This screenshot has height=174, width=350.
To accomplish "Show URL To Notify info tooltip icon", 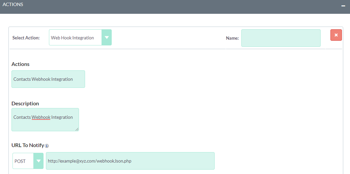I will 47,146.
